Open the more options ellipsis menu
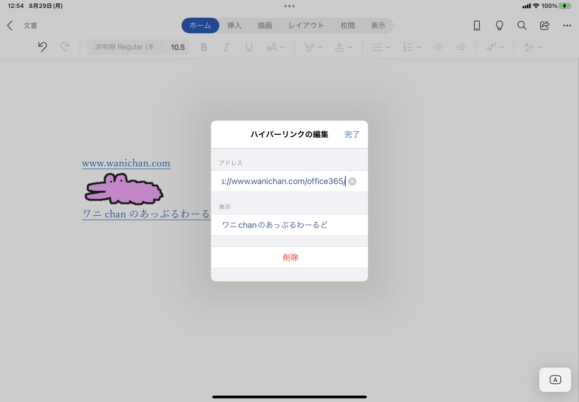The height and width of the screenshot is (402, 579). click(x=567, y=25)
